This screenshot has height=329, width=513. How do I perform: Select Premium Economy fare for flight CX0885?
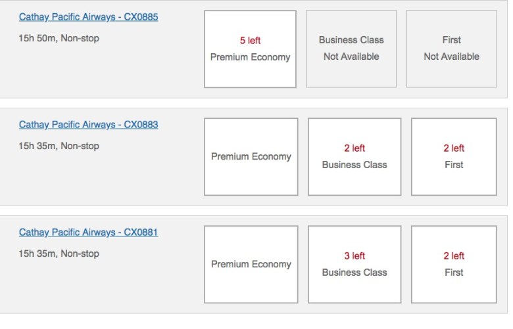coord(250,49)
